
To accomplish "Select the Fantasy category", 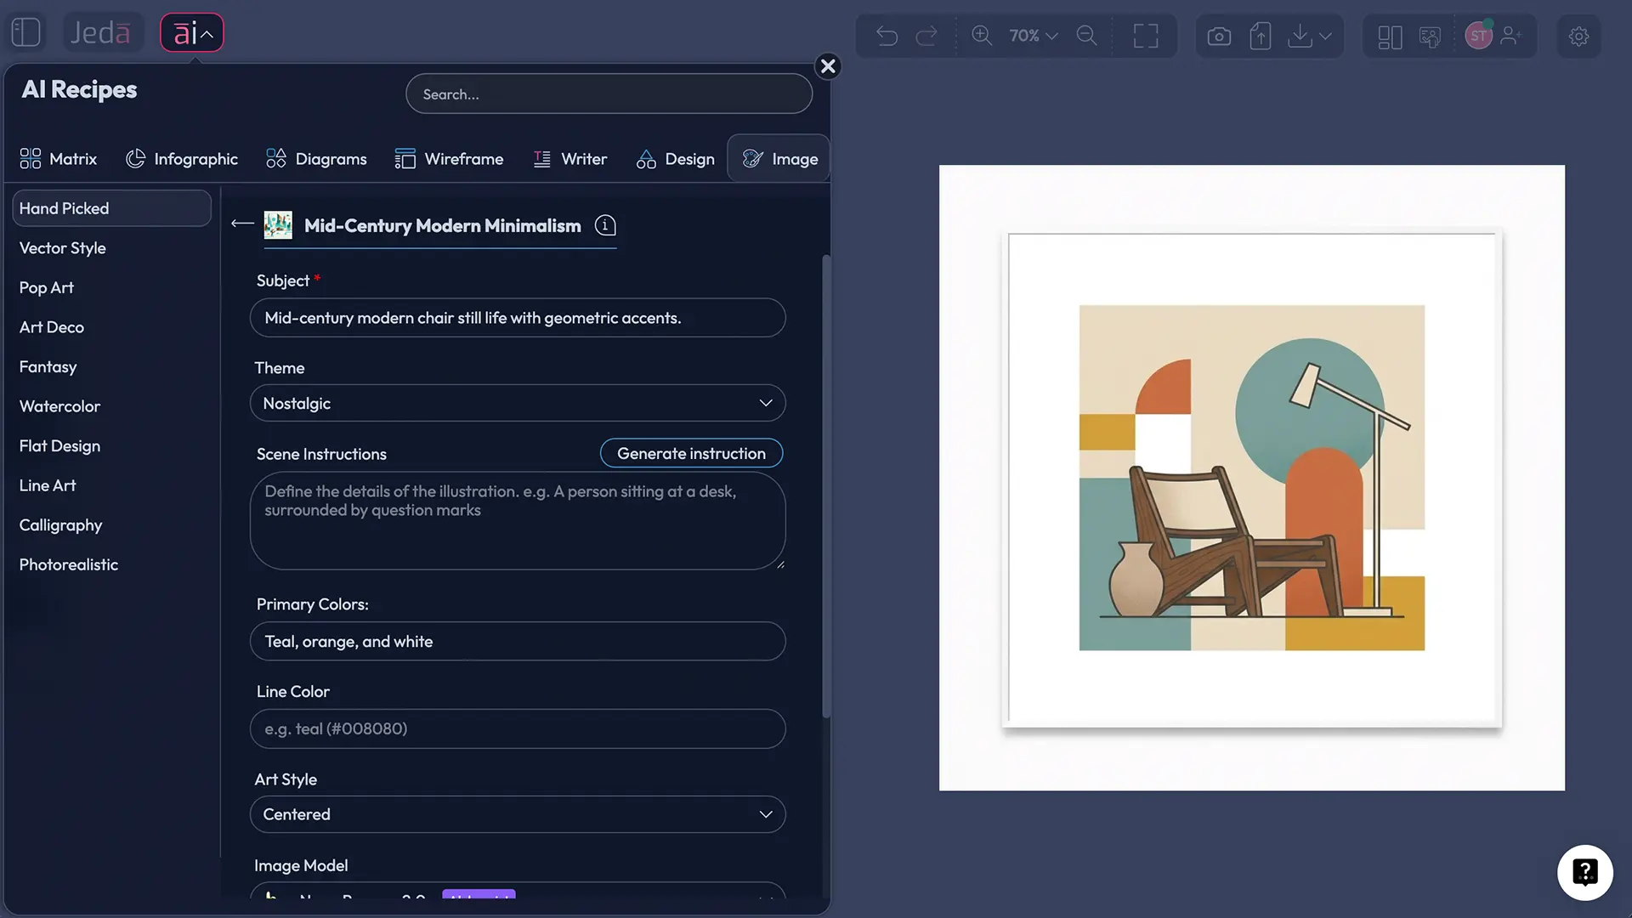I will pos(48,366).
